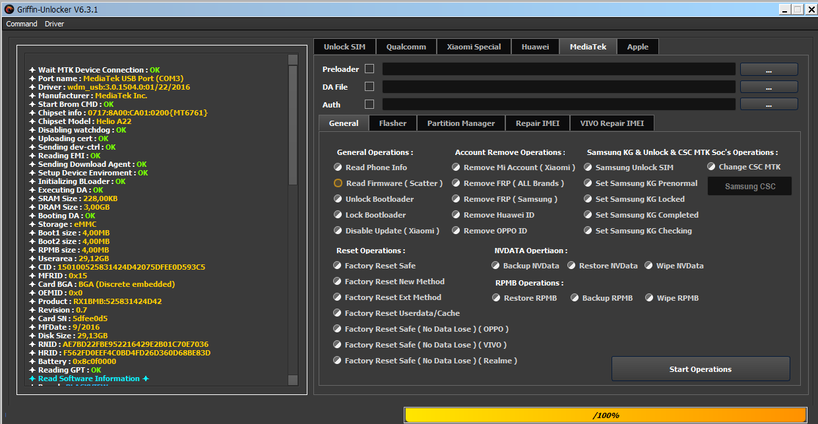Enable the Preloader checkbox
The image size is (818, 424).
pos(369,69)
